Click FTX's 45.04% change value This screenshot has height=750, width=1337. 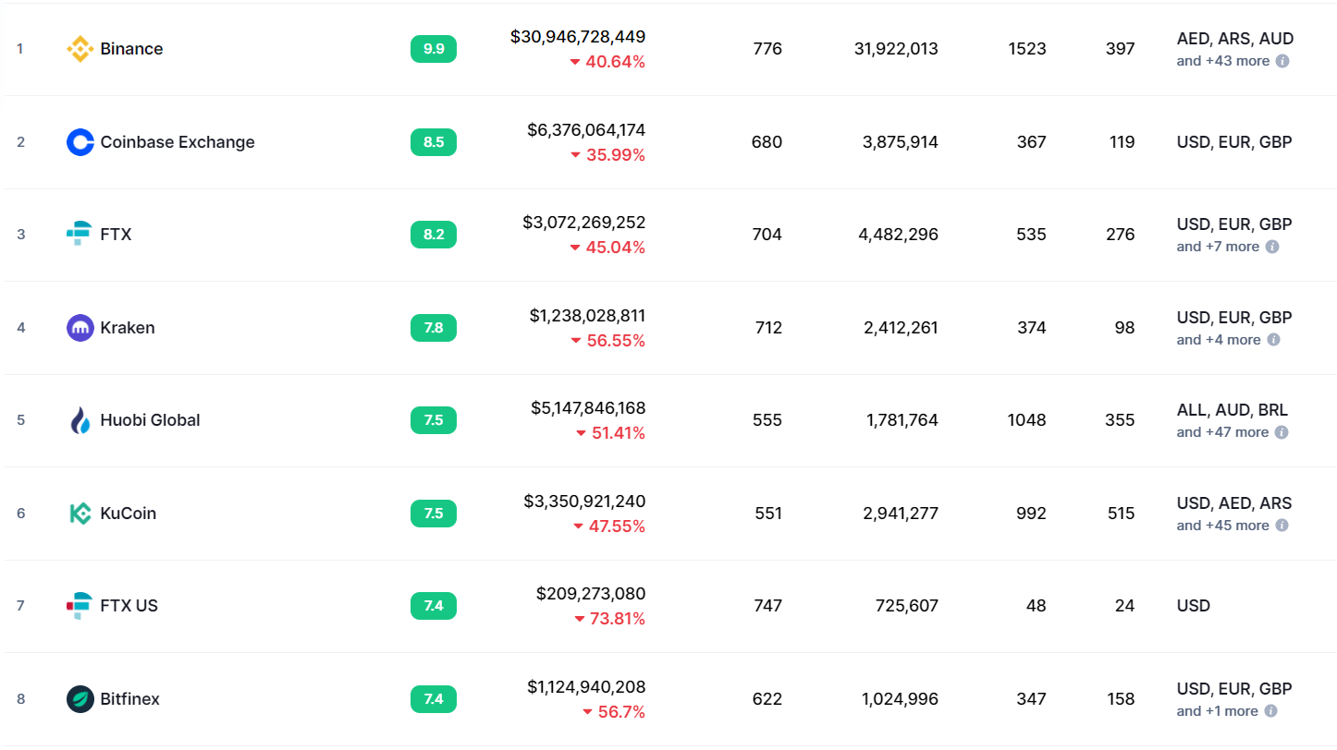point(615,248)
